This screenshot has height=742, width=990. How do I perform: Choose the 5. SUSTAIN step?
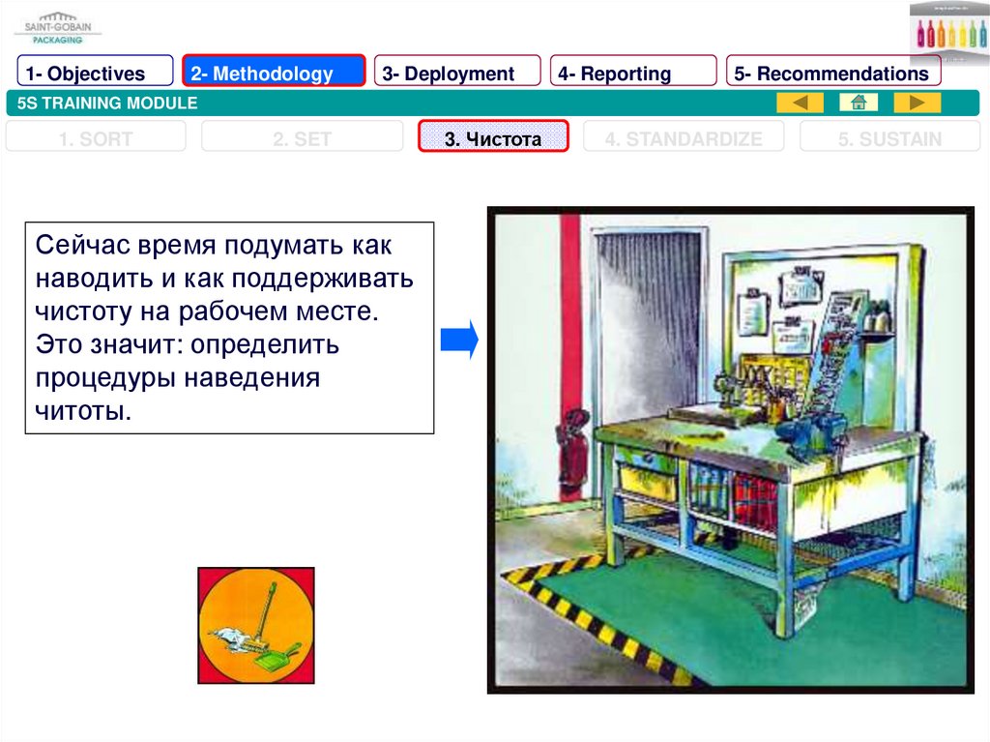[x=888, y=138]
